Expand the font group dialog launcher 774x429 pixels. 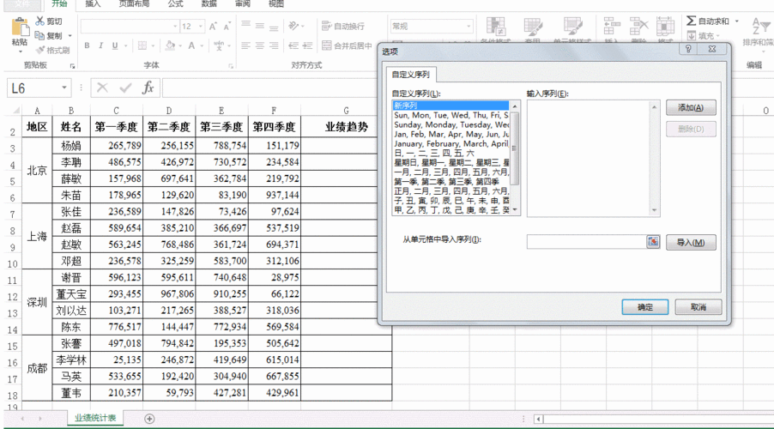click(231, 66)
